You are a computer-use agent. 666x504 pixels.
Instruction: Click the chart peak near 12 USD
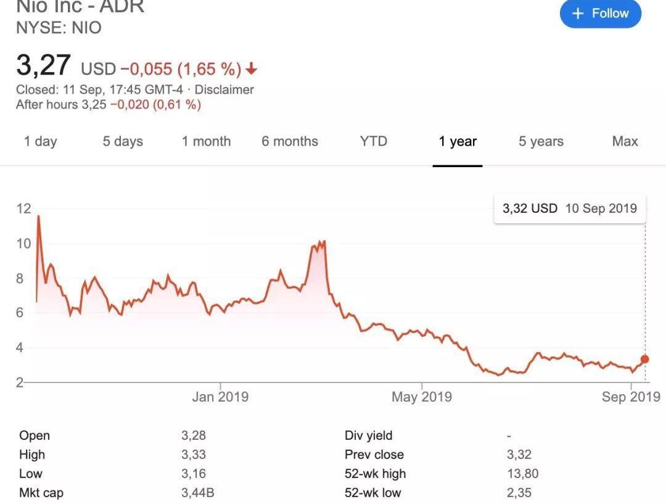39,217
